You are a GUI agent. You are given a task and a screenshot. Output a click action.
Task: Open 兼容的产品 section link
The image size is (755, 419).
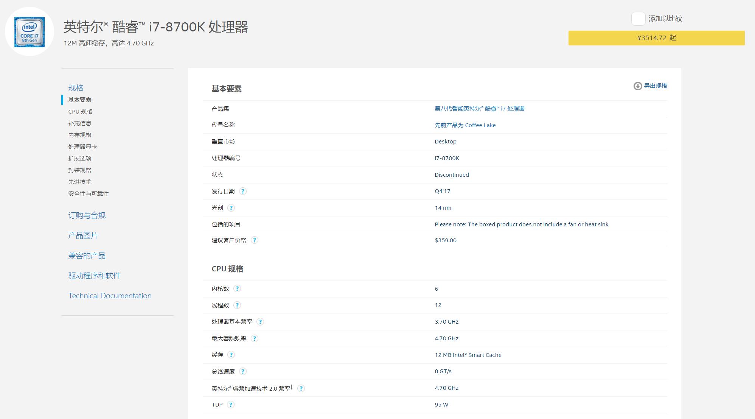(x=87, y=255)
